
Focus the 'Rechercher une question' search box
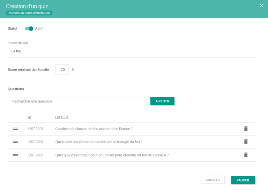[x=76, y=101]
